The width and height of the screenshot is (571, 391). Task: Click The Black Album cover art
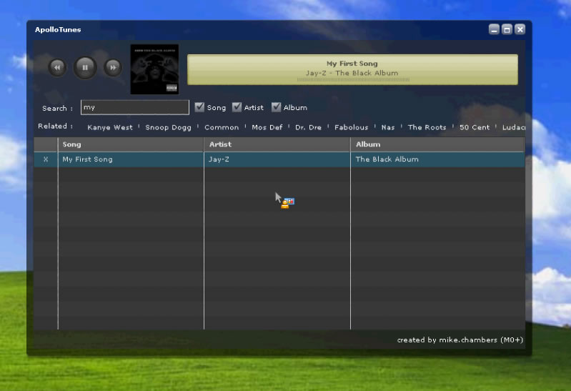tap(154, 69)
